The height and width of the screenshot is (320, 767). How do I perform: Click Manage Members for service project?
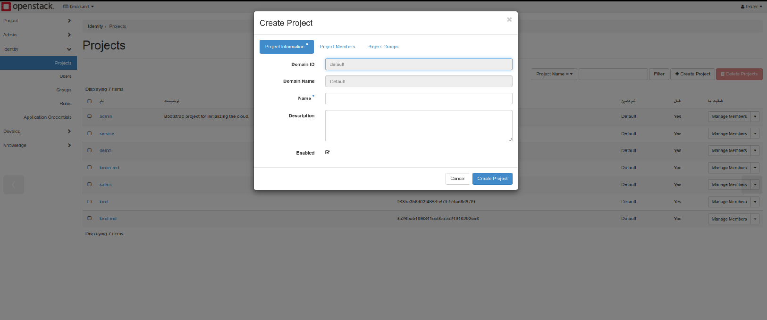click(x=729, y=134)
